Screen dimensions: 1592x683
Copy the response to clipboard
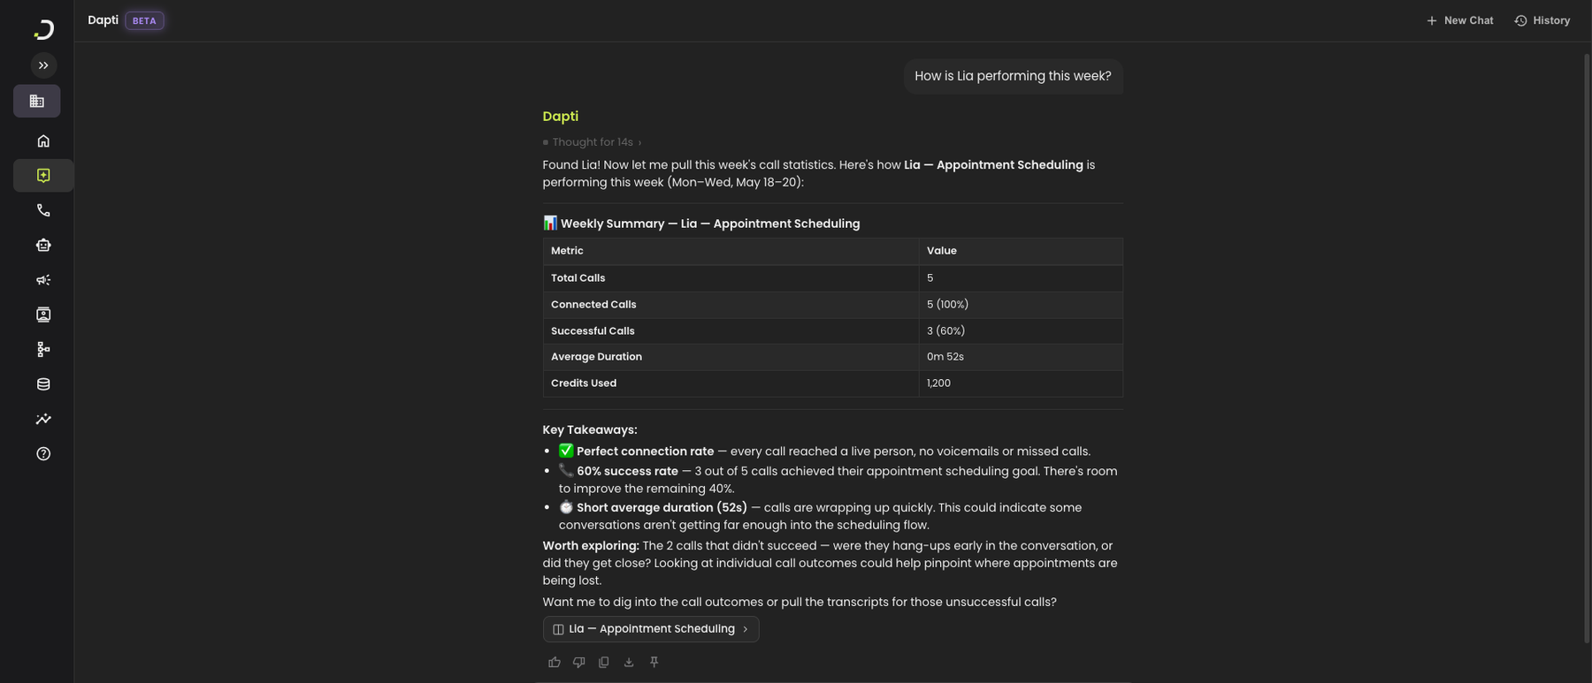pyautogui.click(x=604, y=663)
